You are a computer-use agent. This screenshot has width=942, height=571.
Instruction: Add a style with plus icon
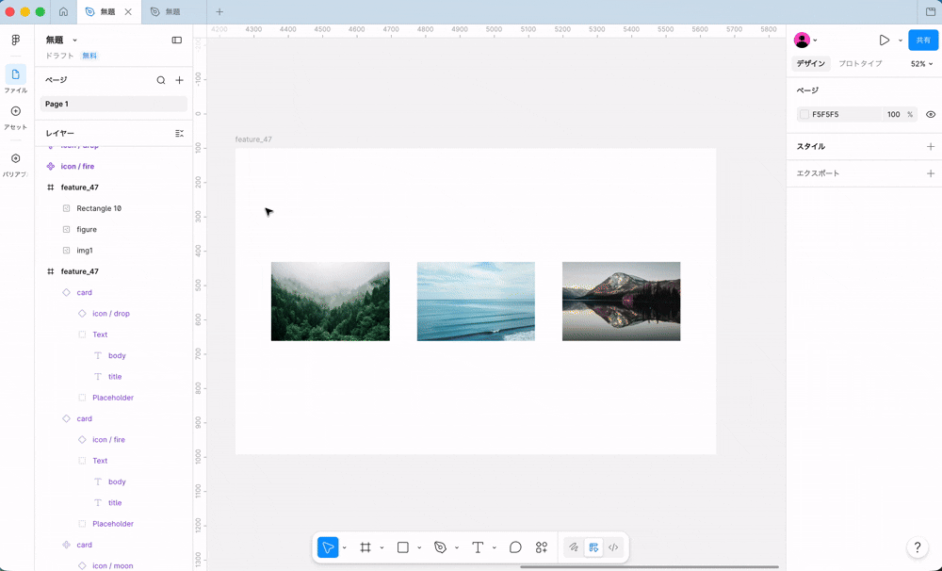pos(931,147)
